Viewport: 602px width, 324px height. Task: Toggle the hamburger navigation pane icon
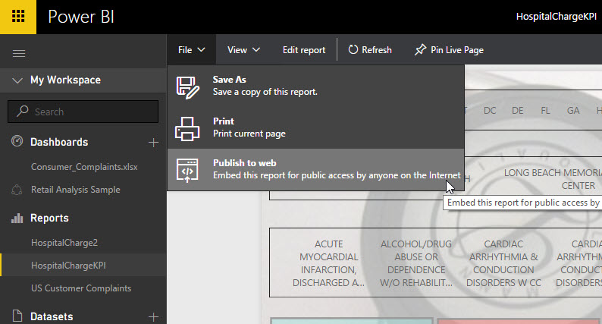point(19,53)
